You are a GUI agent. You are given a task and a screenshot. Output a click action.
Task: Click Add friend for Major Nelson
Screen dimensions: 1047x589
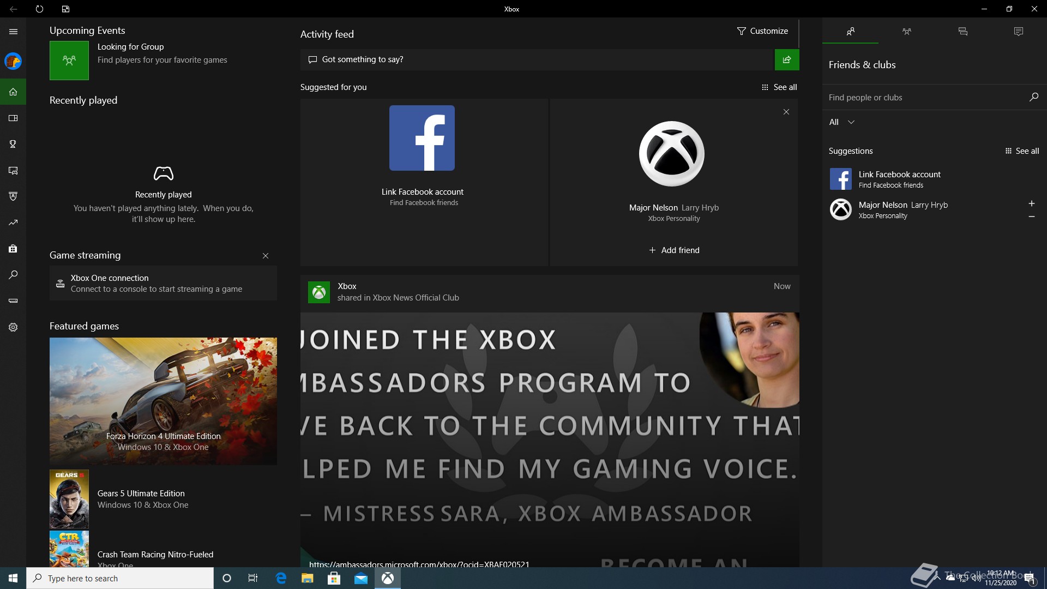pyautogui.click(x=674, y=250)
